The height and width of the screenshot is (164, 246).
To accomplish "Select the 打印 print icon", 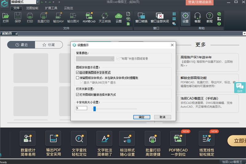I will tap(30, 18).
